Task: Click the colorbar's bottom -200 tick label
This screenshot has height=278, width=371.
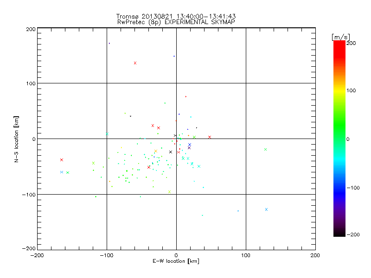Action: [353, 234]
